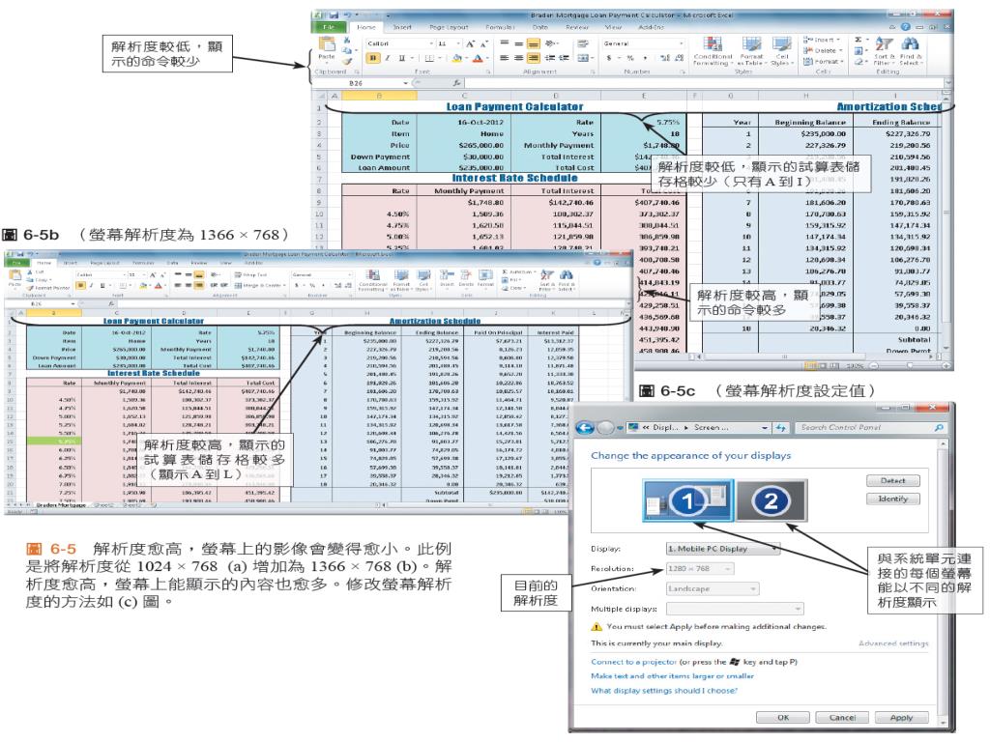This screenshot has width=990, height=742.
Task: Select Braden Mortgage sheet tab, high-resolution Excel
Action: [x=61, y=504]
